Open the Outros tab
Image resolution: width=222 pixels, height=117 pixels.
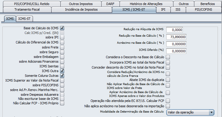pos(184,4)
